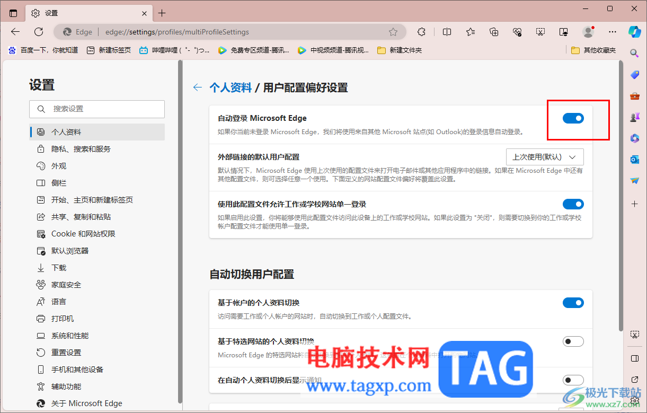The height and width of the screenshot is (413, 647).
Task: Open 辅助功能 settings section
Action: (x=98, y=386)
